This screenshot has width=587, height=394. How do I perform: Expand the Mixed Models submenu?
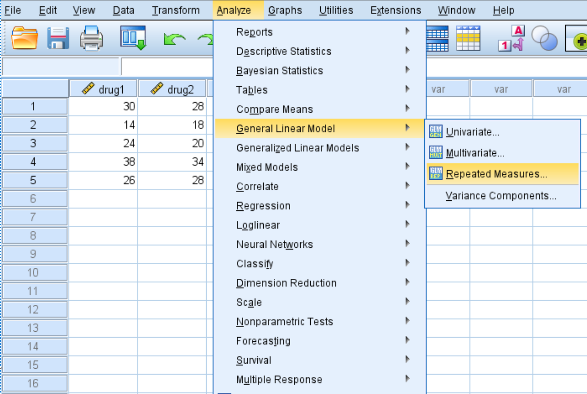point(320,167)
